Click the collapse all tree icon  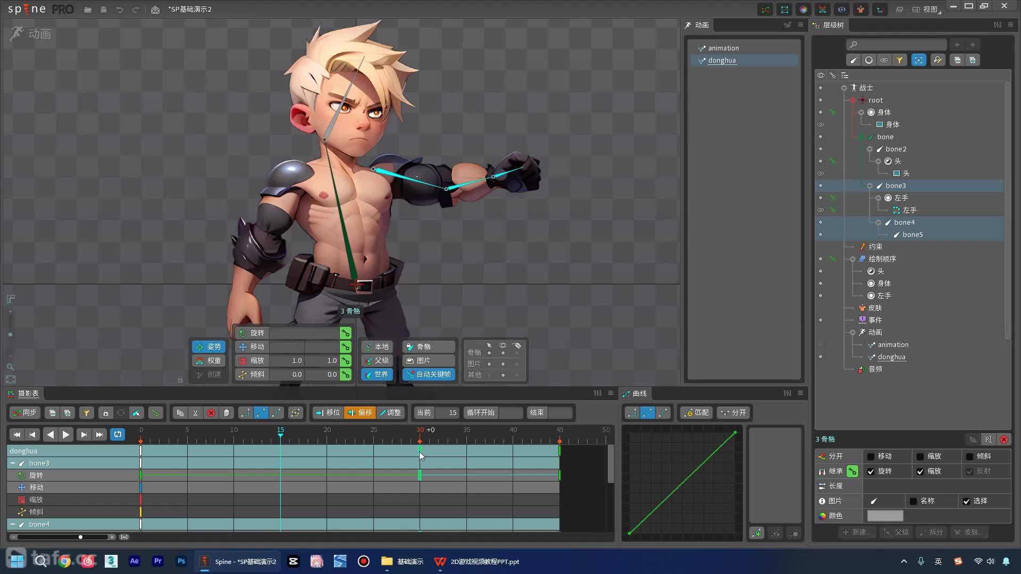tap(957, 60)
